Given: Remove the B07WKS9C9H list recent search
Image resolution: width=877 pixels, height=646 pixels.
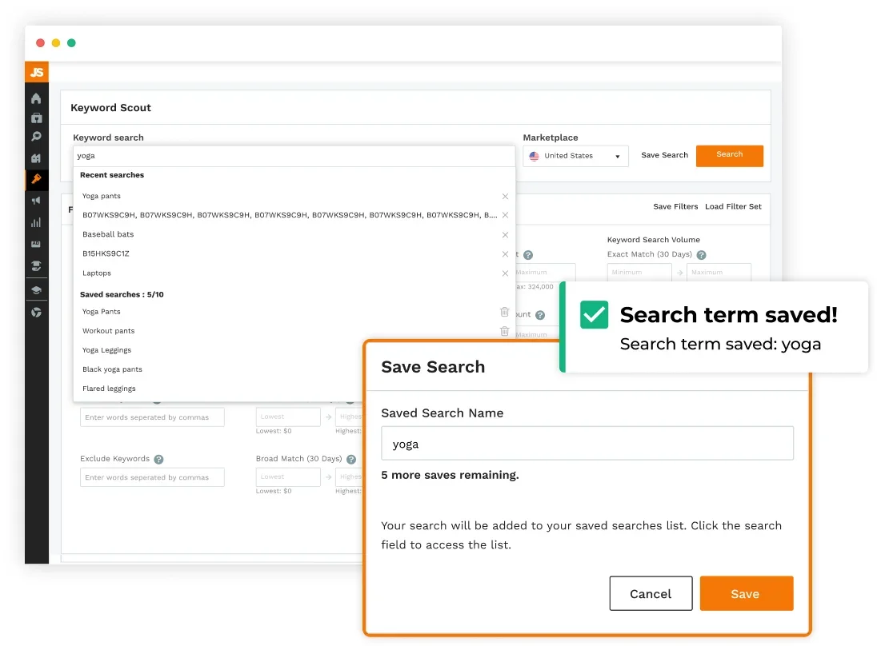Looking at the screenshot, I should click(505, 215).
